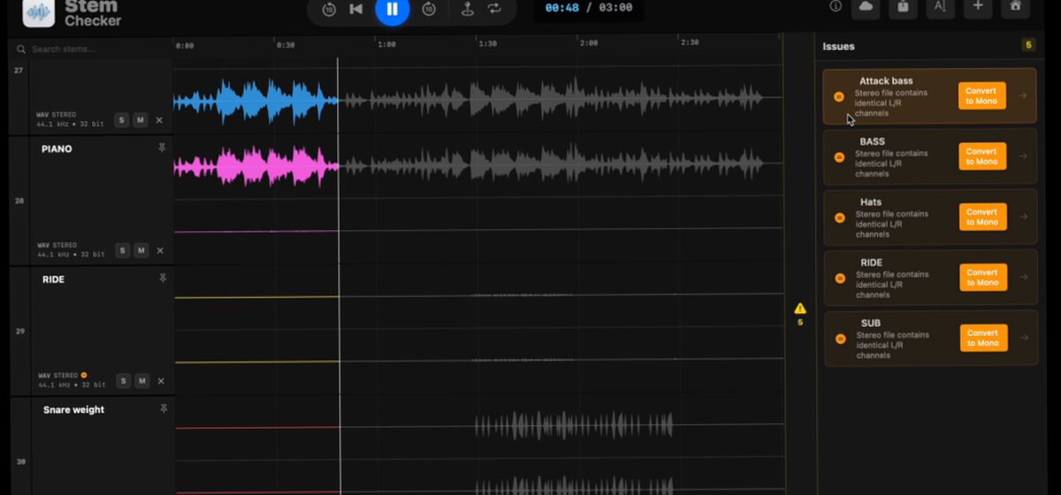Pause playback with the blue pause button

(392, 9)
